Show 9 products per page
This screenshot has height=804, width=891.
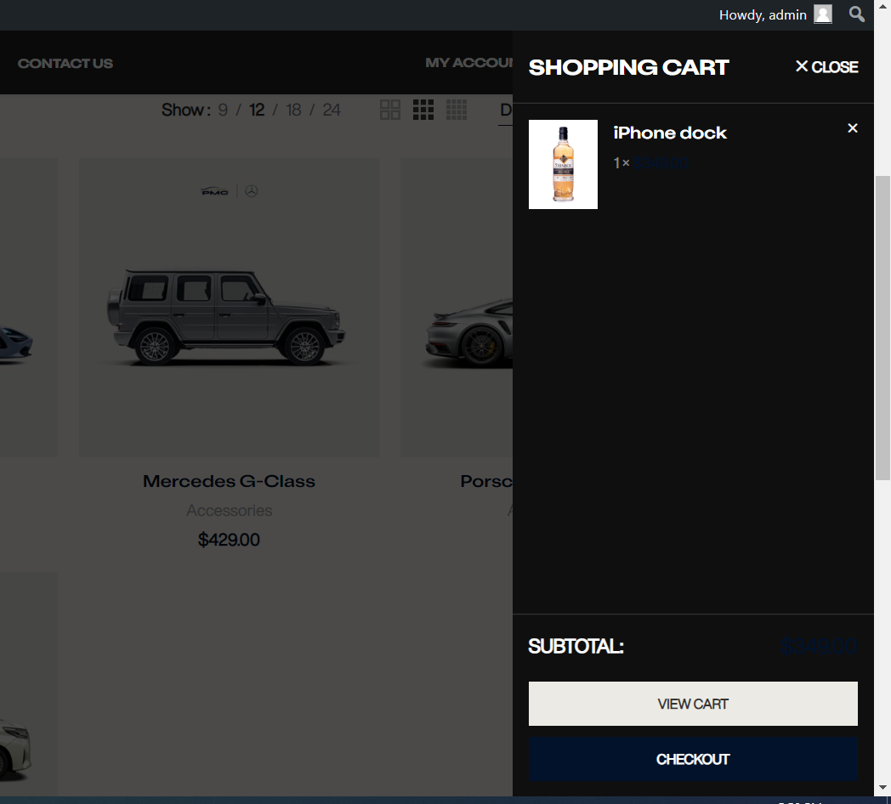coord(223,110)
